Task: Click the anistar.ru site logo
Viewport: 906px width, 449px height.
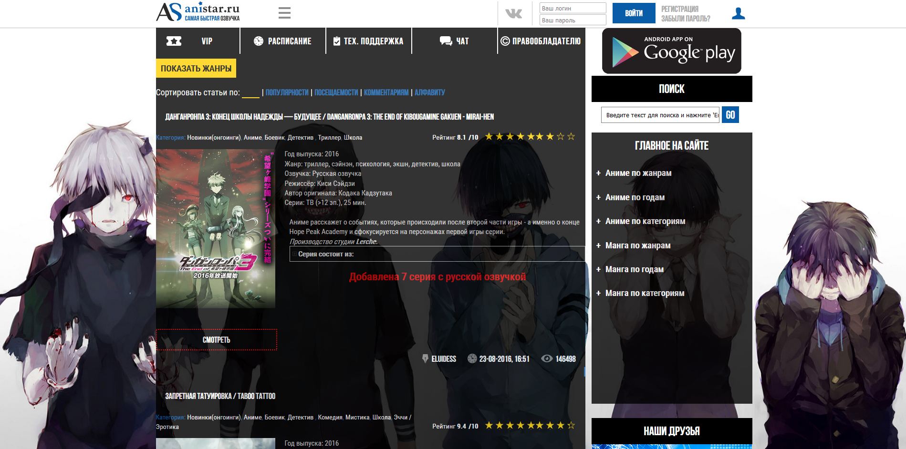Action: pos(198,12)
